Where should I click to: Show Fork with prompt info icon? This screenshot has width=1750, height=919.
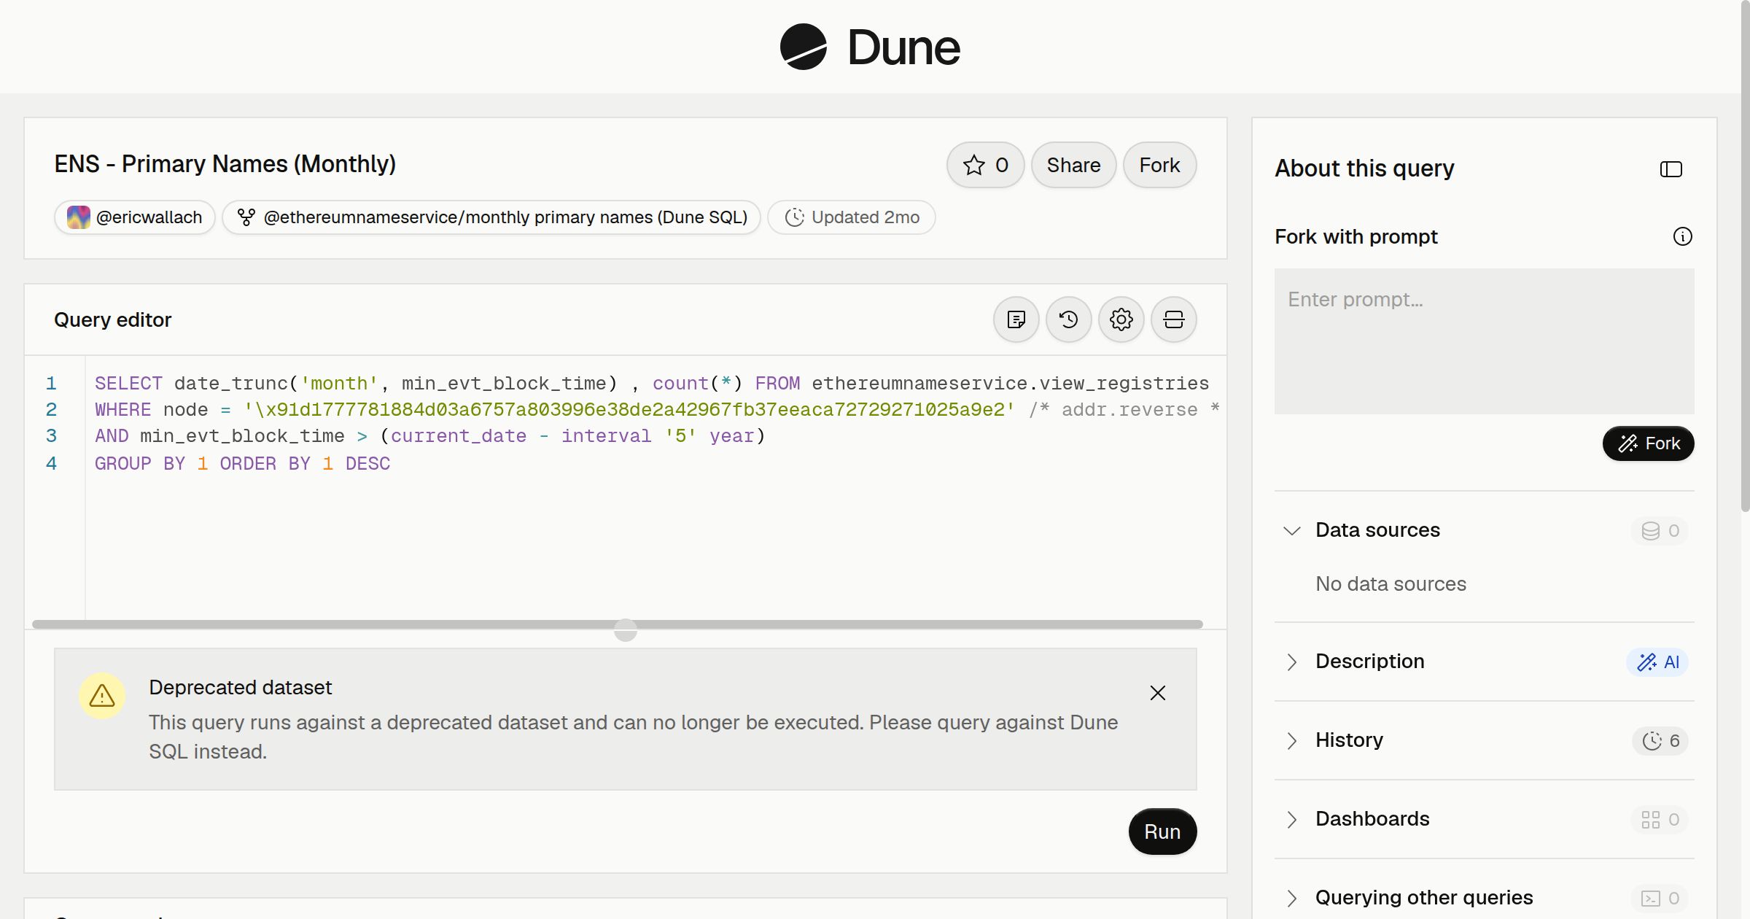pyautogui.click(x=1682, y=236)
